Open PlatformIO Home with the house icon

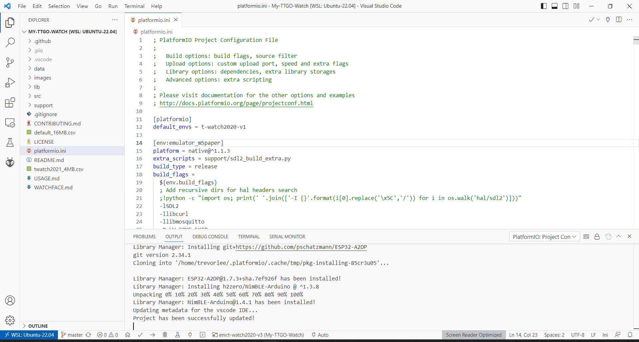127,335
